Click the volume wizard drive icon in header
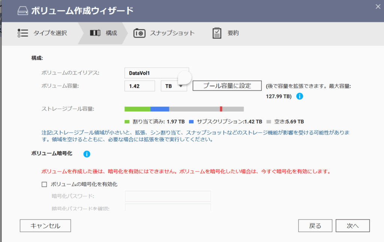This screenshot has height=242, width=384. (x=23, y=11)
